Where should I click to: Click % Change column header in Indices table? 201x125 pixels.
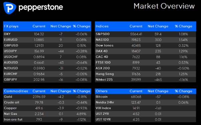coord(184,26)
